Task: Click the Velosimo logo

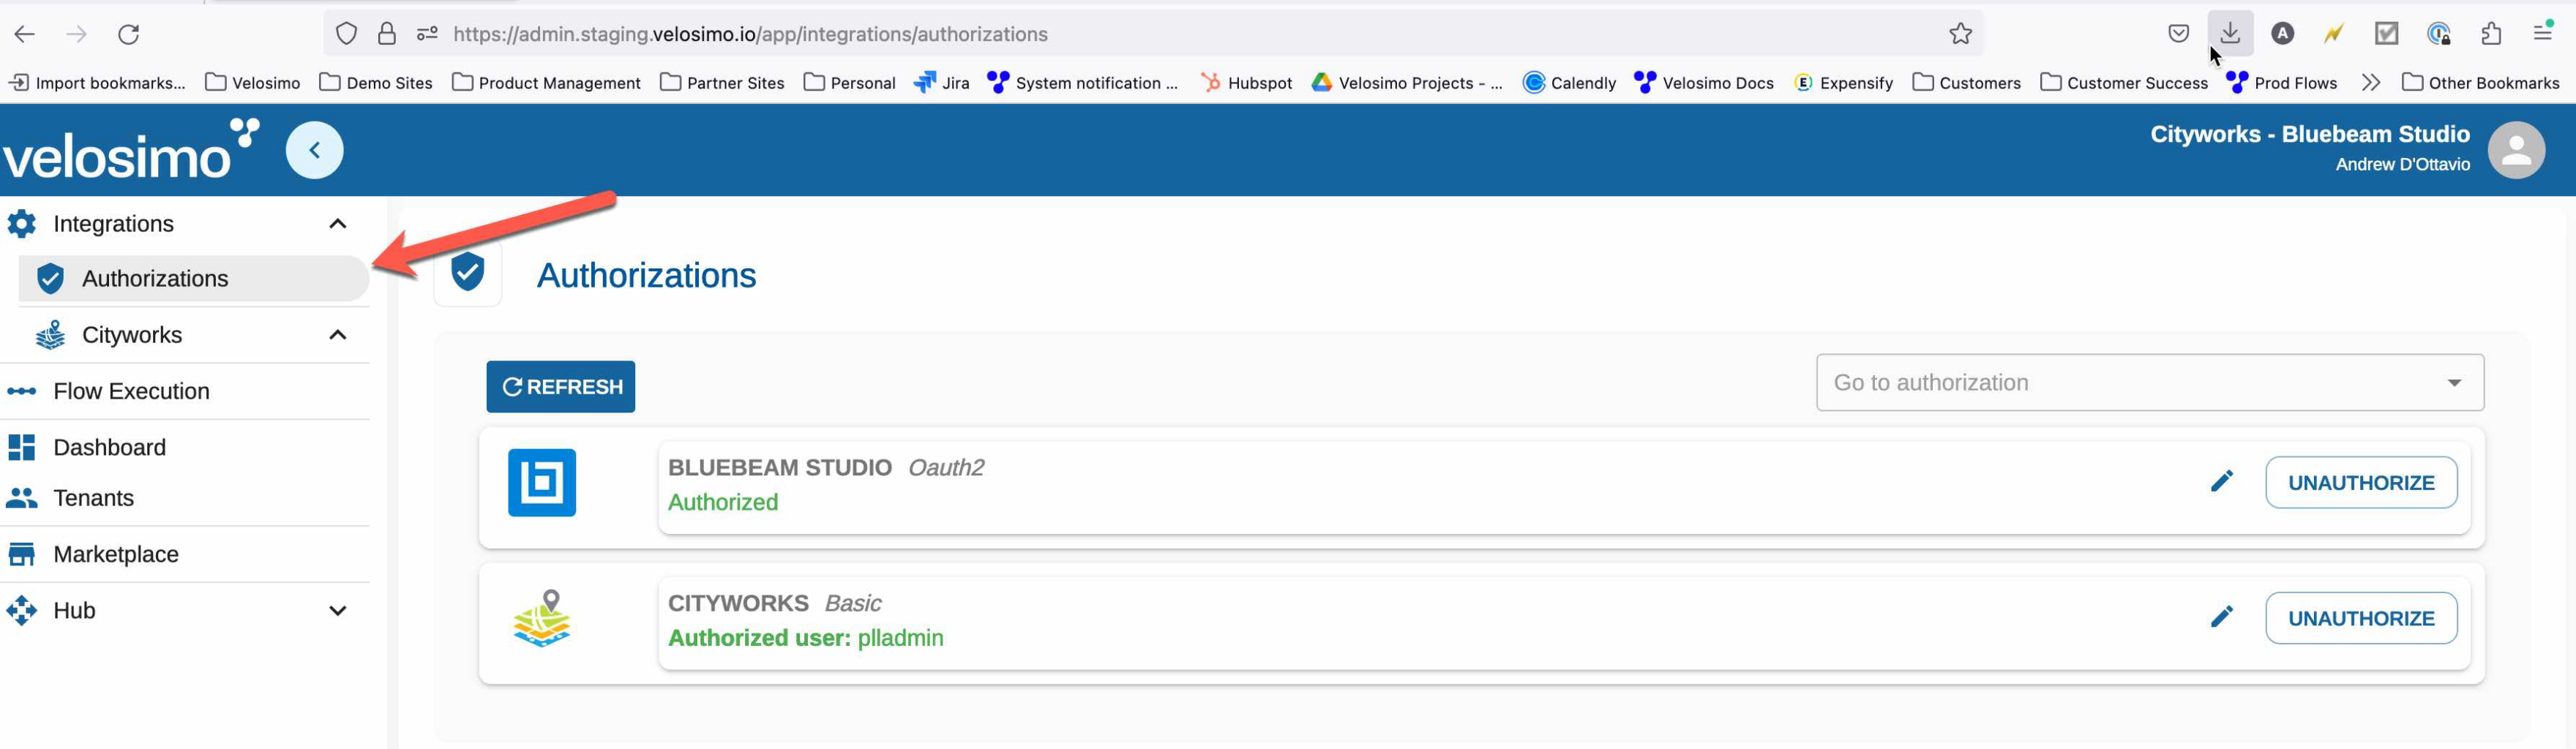Action: pos(131,150)
